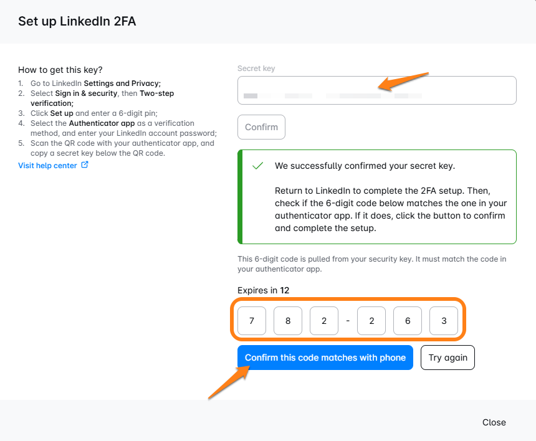Click the success confirmation message box
Screen dimensions: 536x441
(x=376, y=197)
